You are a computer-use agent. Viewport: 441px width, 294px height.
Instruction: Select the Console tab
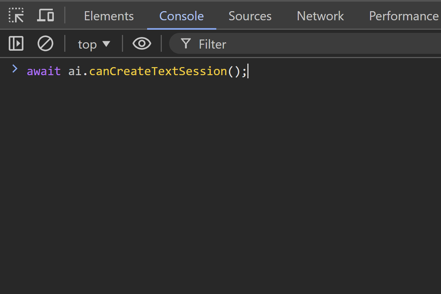181,16
